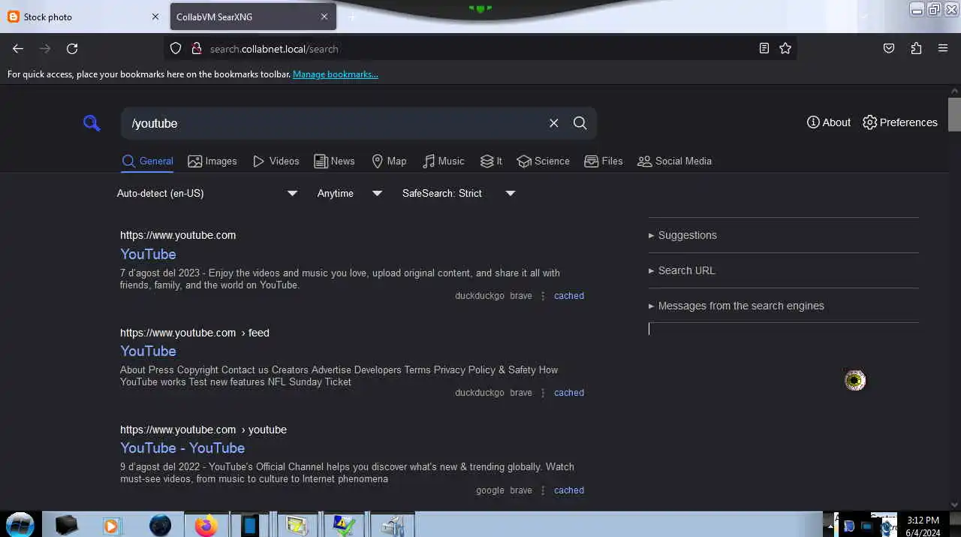Switch to the It category
This screenshot has height=537, width=961.
pos(492,161)
